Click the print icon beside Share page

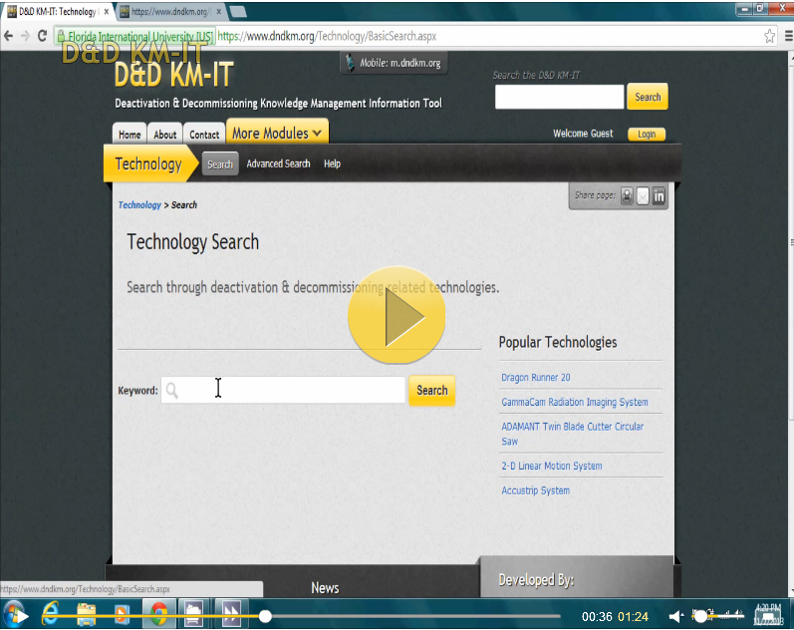click(627, 195)
